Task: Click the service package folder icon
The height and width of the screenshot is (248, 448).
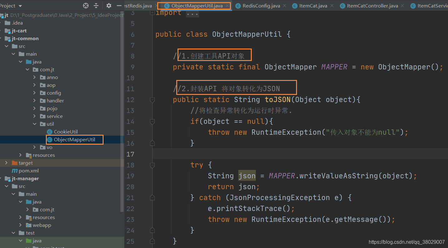Action: click(42, 116)
